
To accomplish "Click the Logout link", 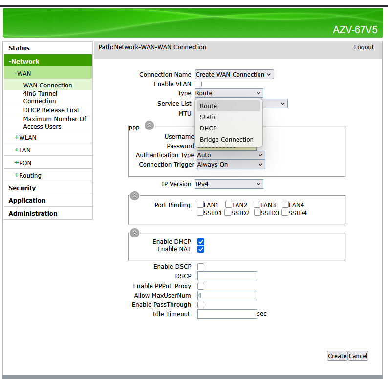I will click(x=364, y=47).
